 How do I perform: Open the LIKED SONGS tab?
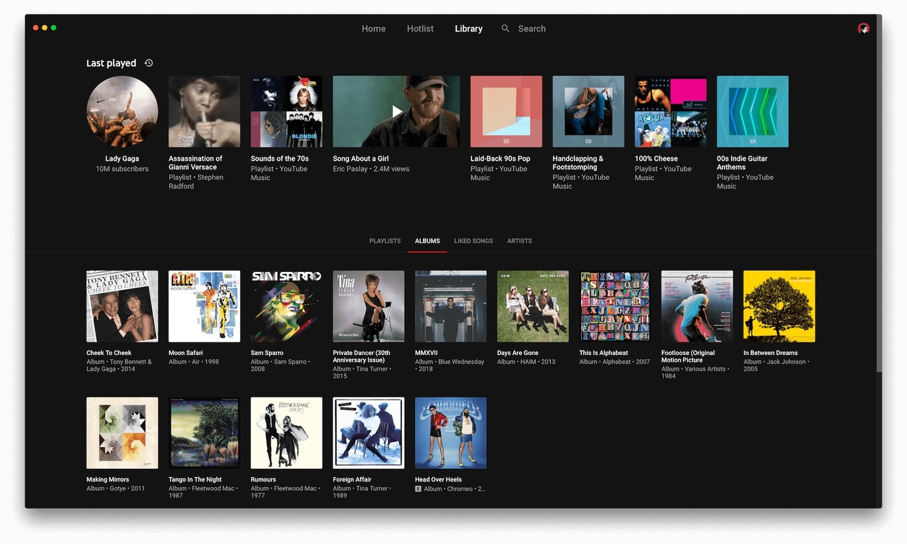click(x=473, y=241)
